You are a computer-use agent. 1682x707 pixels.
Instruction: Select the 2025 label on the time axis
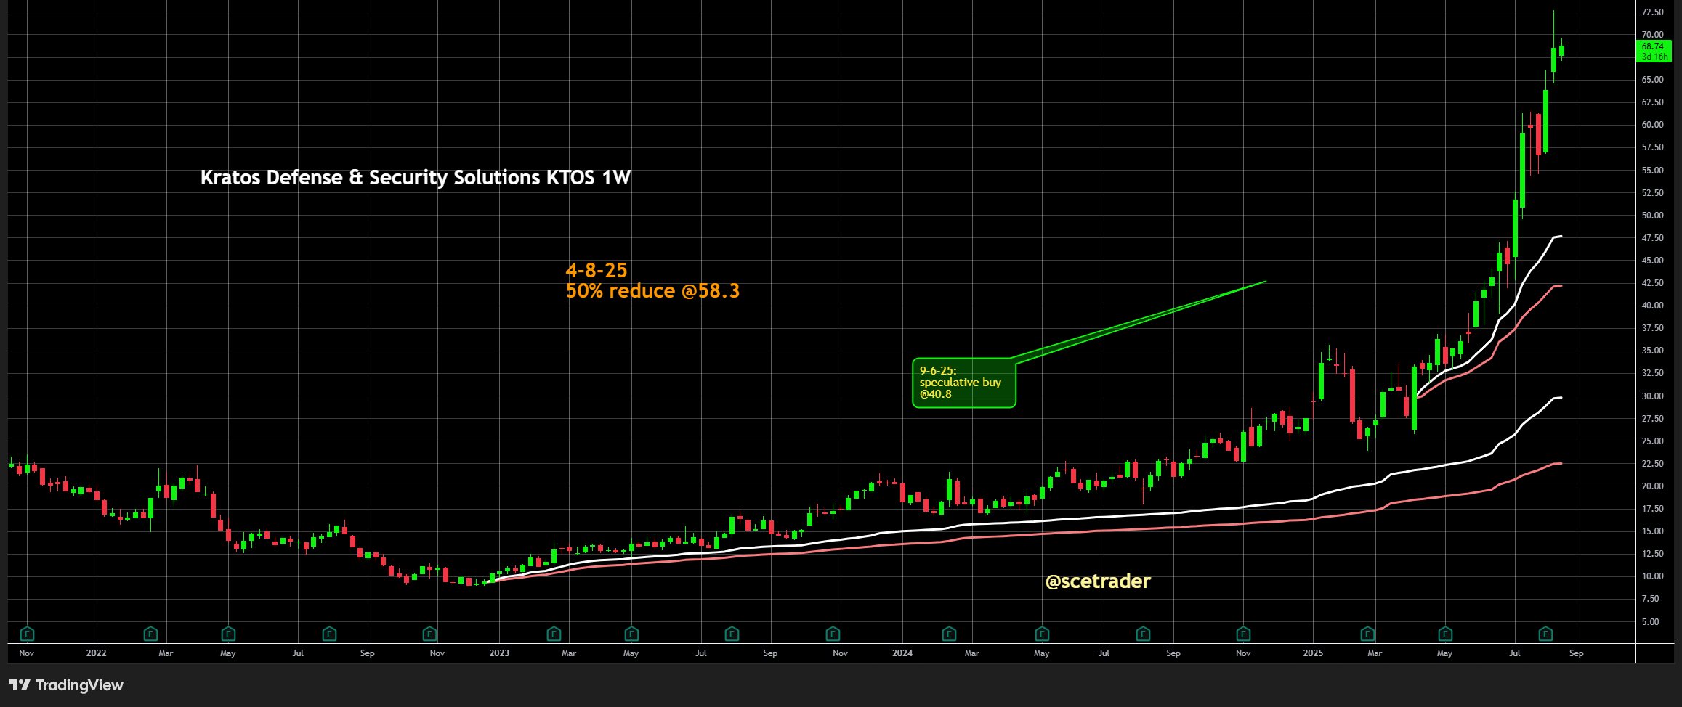pyautogui.click(x=1313, y=653)
